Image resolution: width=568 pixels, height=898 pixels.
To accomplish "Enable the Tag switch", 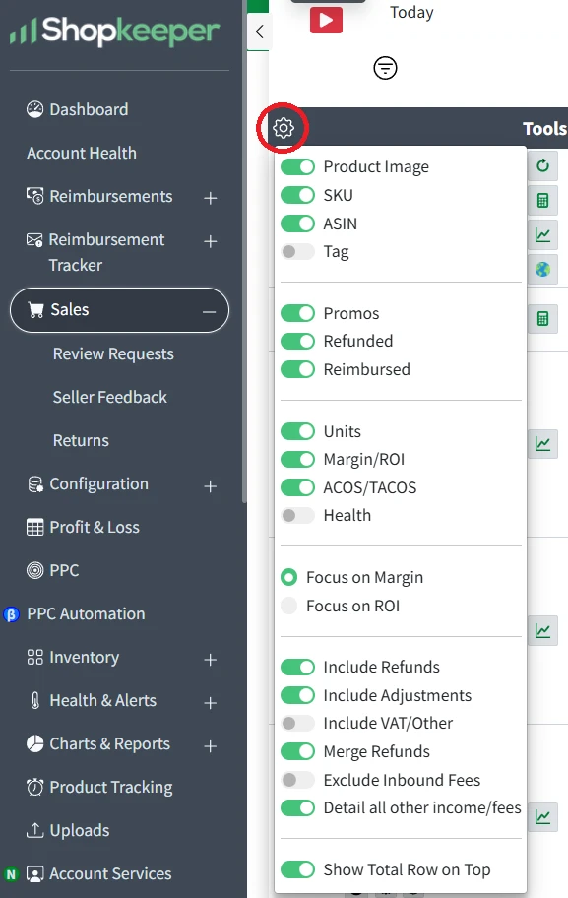I will 297,251.
